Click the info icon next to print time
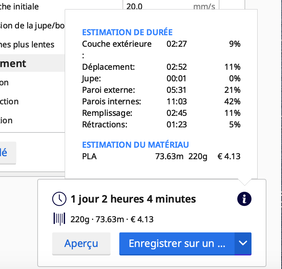Viewport: 282px width, 269px height. click(244, 199)
